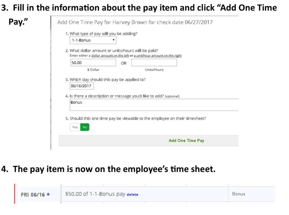Toggle timesheet visibility to Yes
289x215 pixels.
click(x=75, y=127)
